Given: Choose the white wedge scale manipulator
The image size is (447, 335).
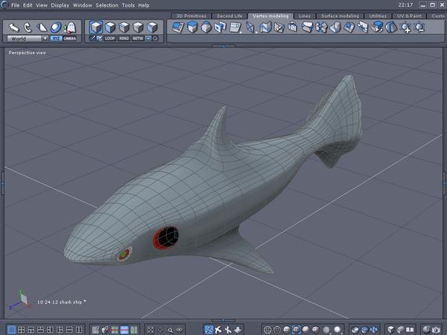Looking at the screenshot, I should 42,28.
